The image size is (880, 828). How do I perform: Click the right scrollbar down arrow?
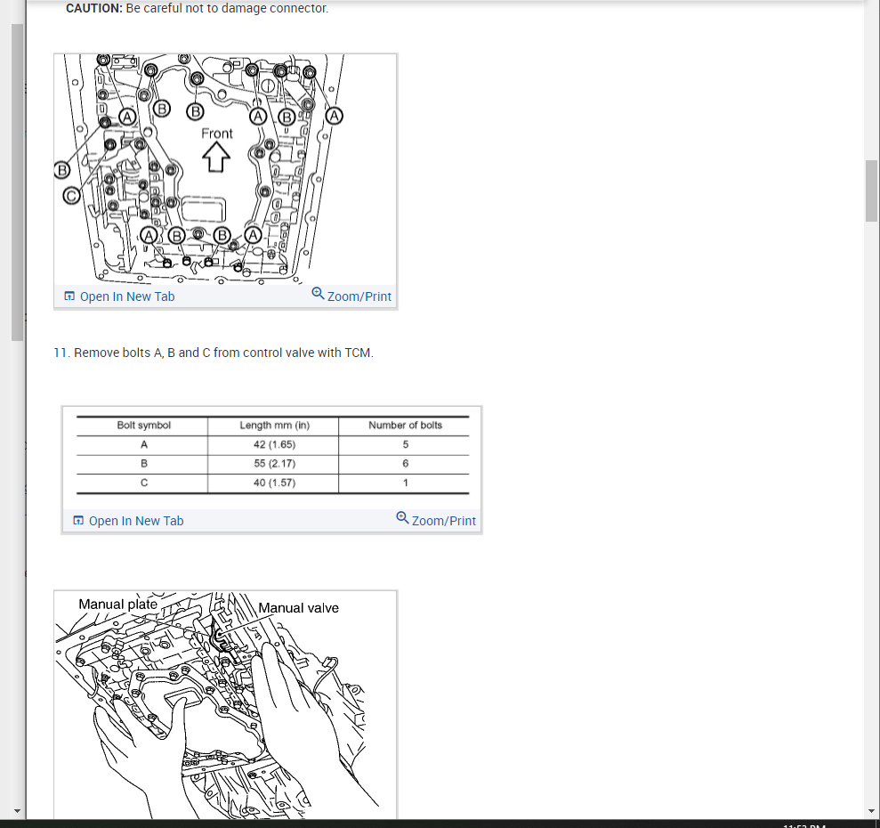871,810
